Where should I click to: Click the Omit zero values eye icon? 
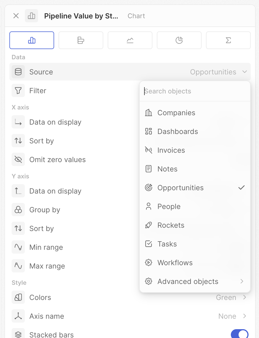[x=18, y=160]
